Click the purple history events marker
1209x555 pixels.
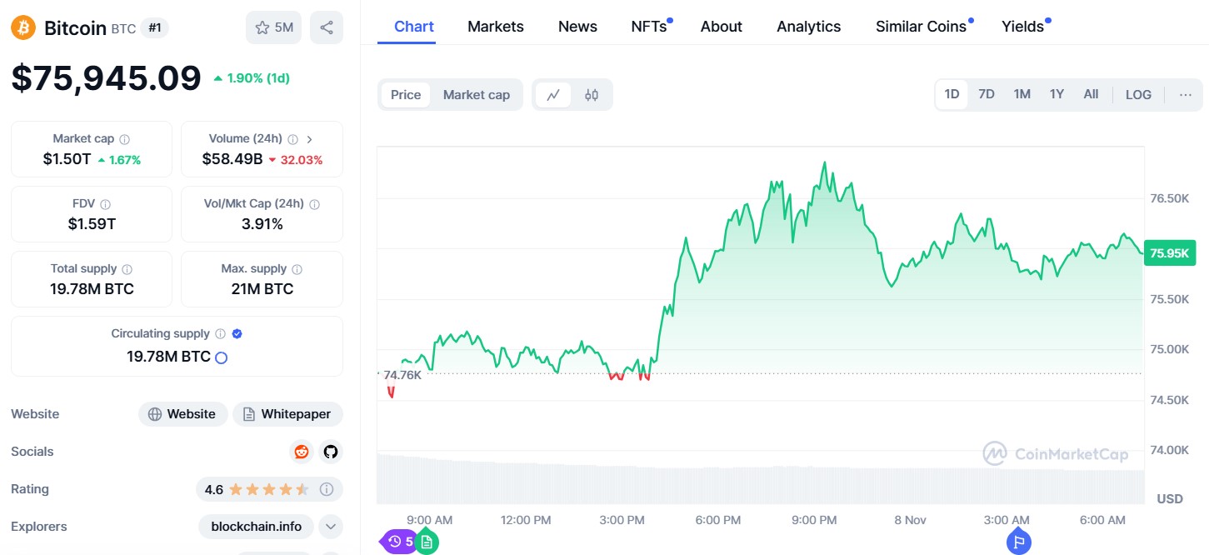(x=397, y=542)
